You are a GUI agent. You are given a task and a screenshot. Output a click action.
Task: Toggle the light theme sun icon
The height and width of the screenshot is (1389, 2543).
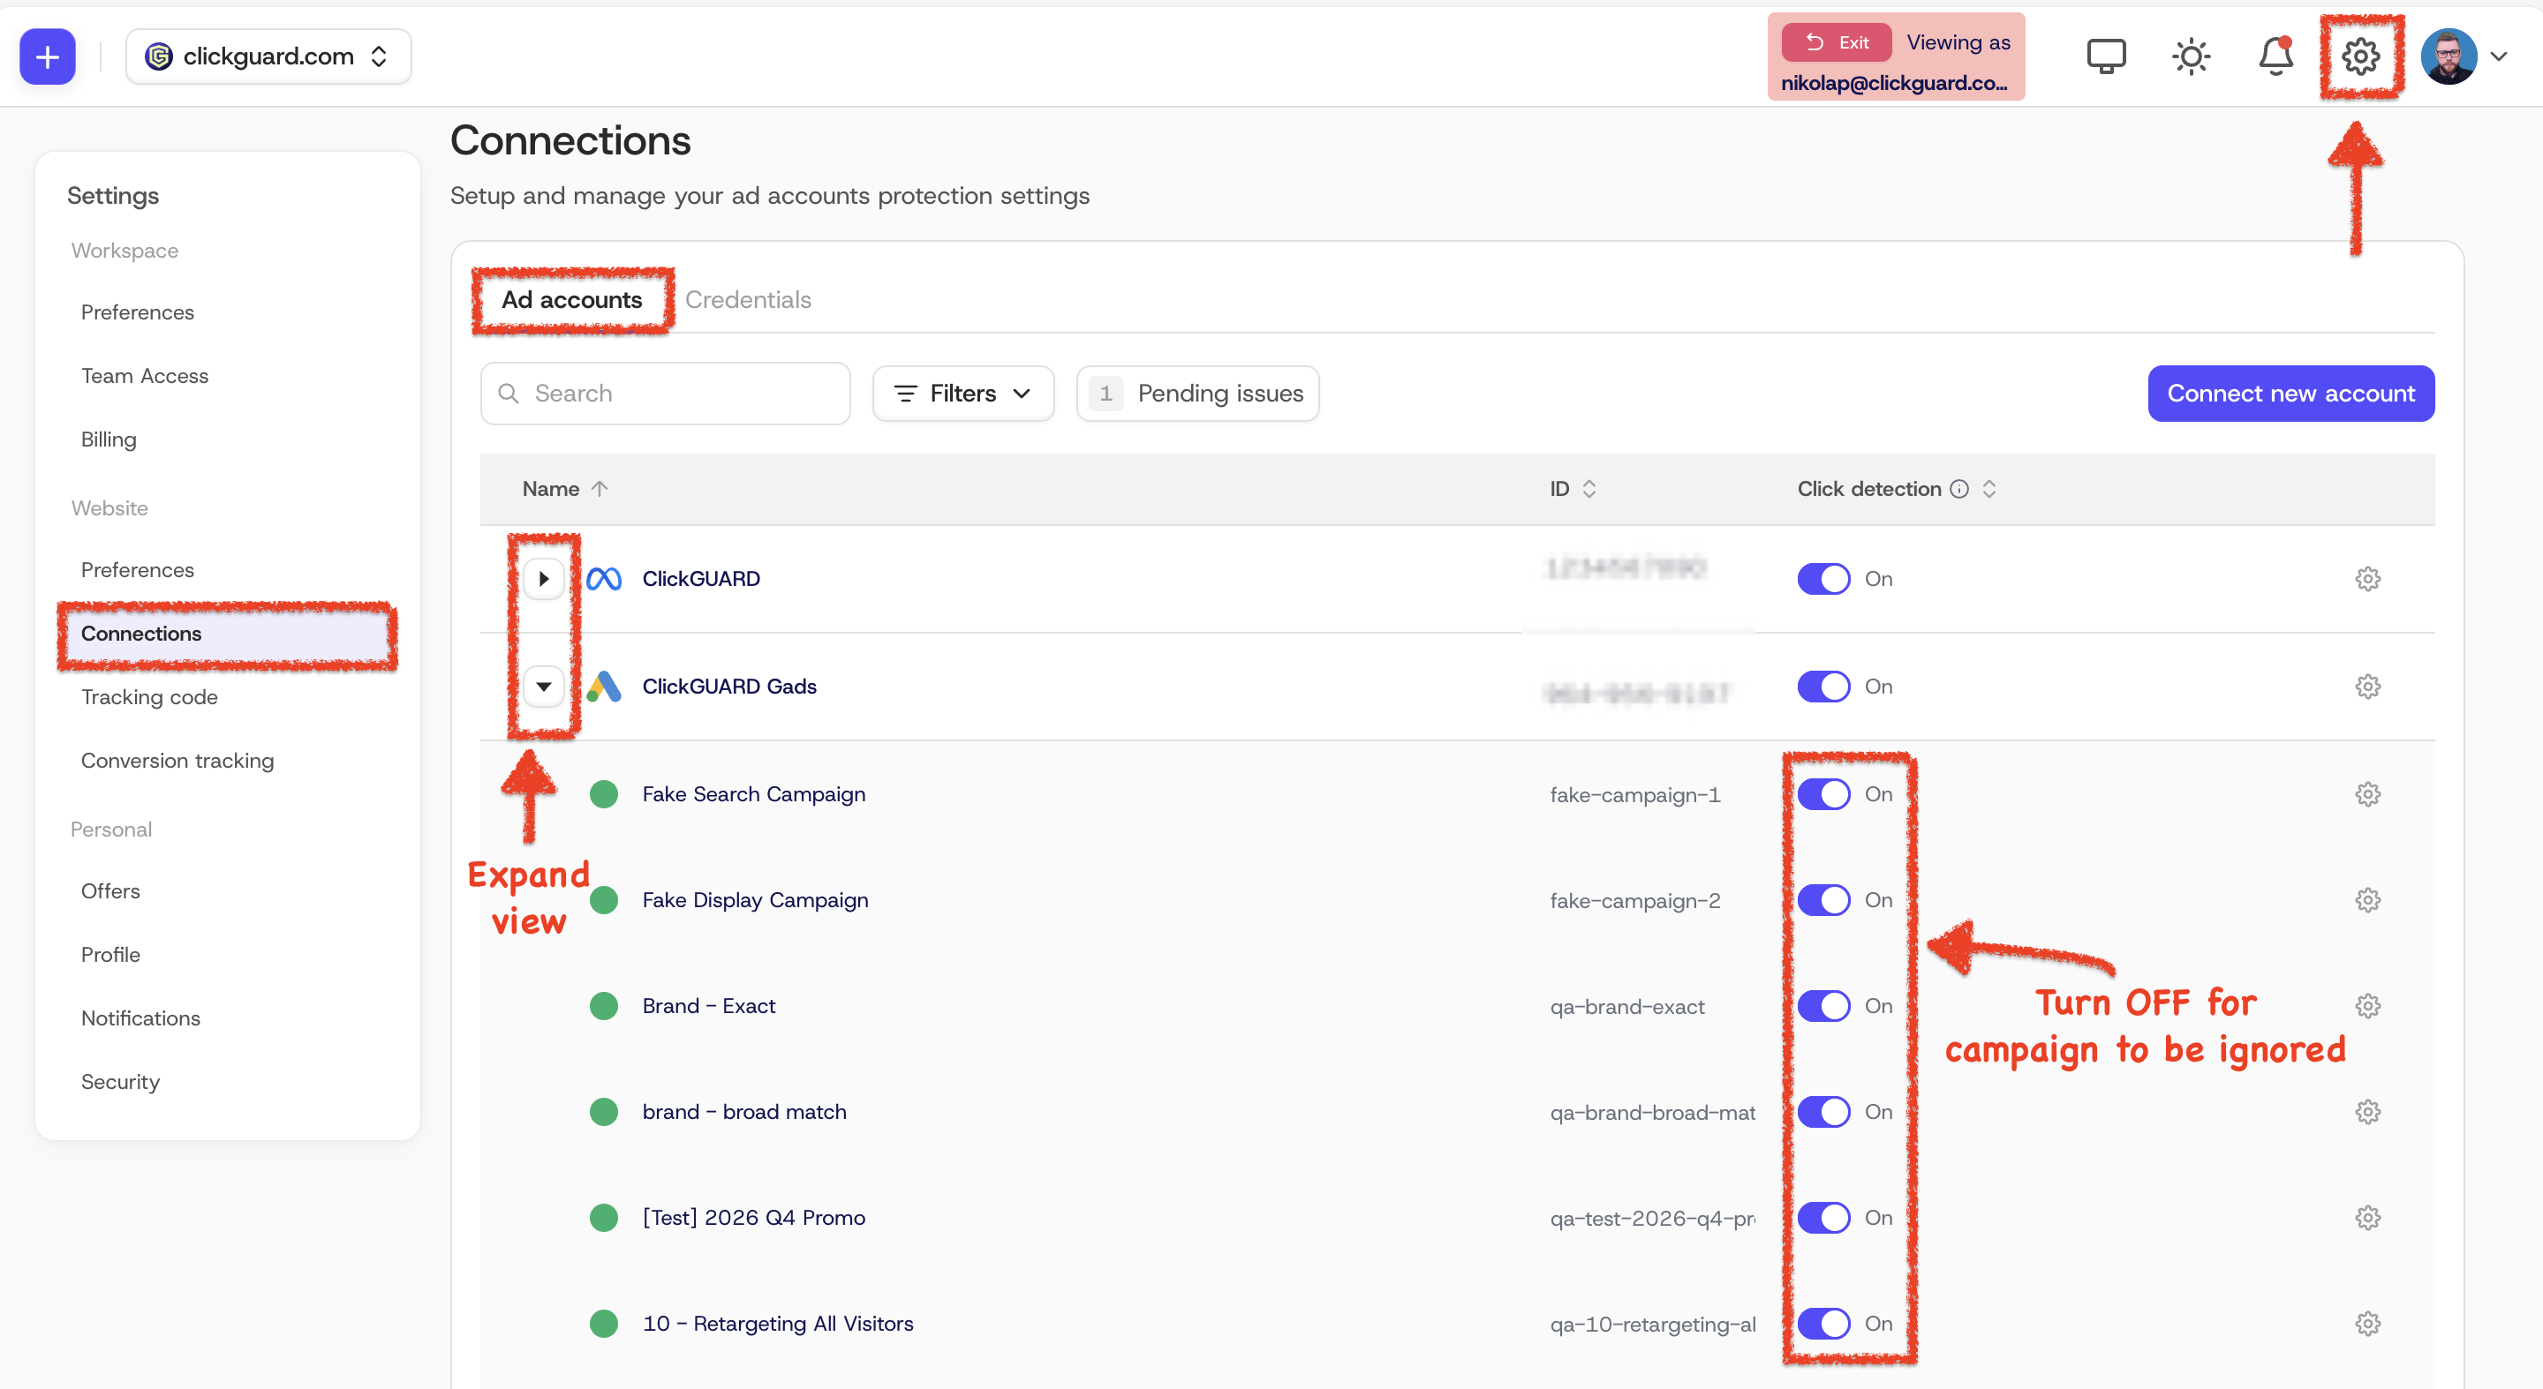(2191, 56)
